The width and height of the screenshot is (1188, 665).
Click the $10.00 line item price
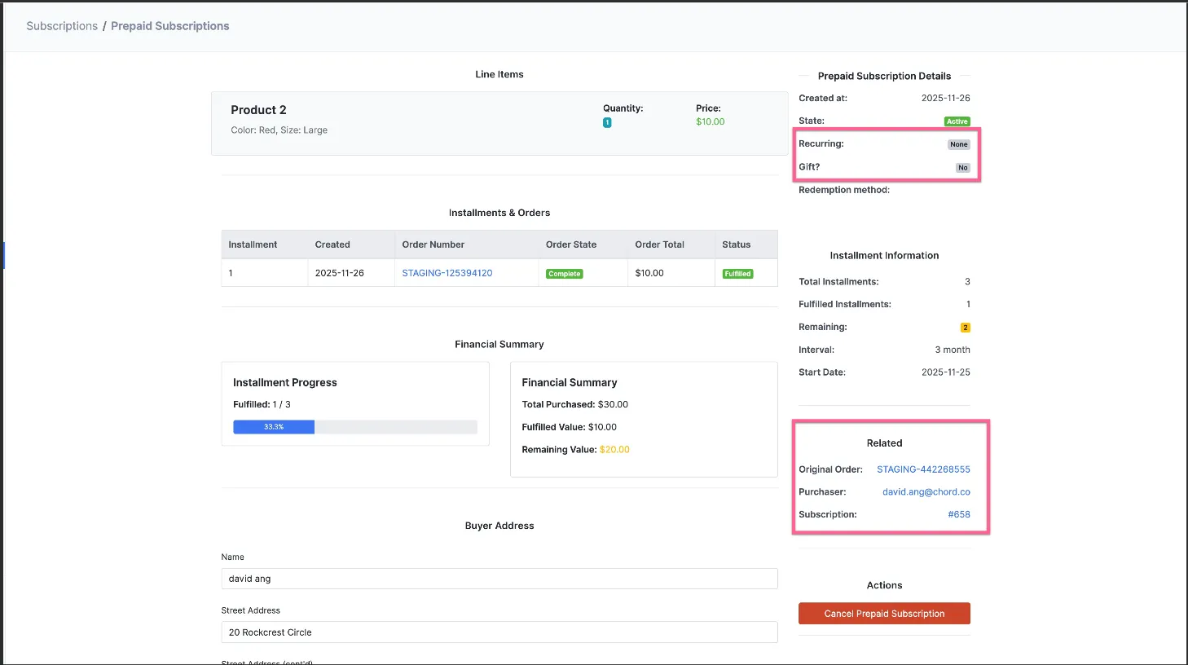711,121
